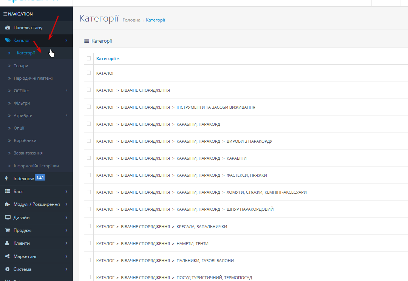
Task: Click the Модулі / Розширення puzzle icon
Action: pos(7,204)
